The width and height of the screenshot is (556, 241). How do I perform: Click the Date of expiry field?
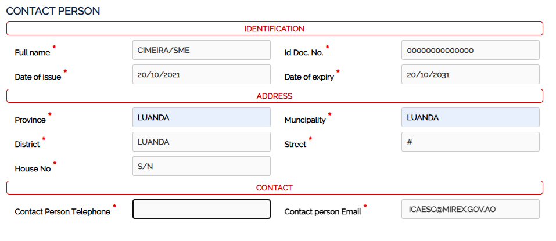470,74
